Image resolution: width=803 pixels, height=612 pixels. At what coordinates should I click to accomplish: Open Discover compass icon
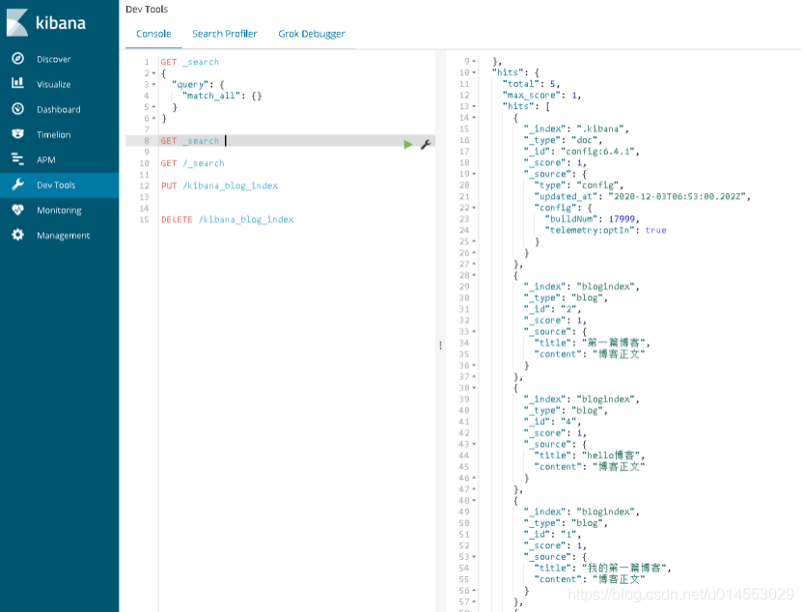(18, 58)
